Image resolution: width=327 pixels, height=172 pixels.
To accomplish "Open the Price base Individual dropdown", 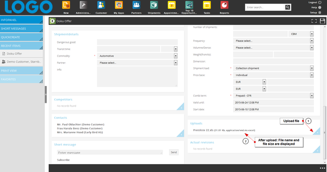I will (312, 75).
